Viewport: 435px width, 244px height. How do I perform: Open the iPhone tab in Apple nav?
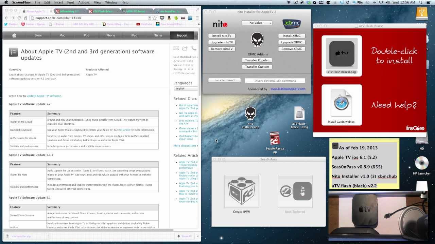[x=110, y=35]
